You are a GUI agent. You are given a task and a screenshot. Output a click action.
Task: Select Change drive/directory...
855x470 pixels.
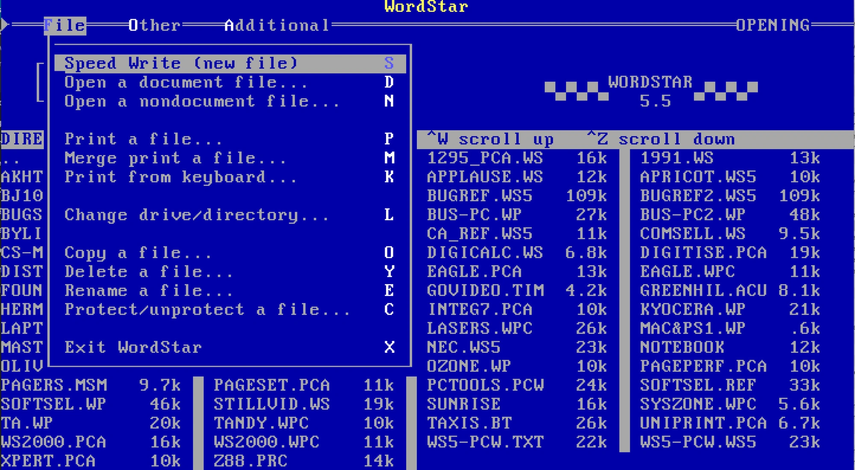230,214
